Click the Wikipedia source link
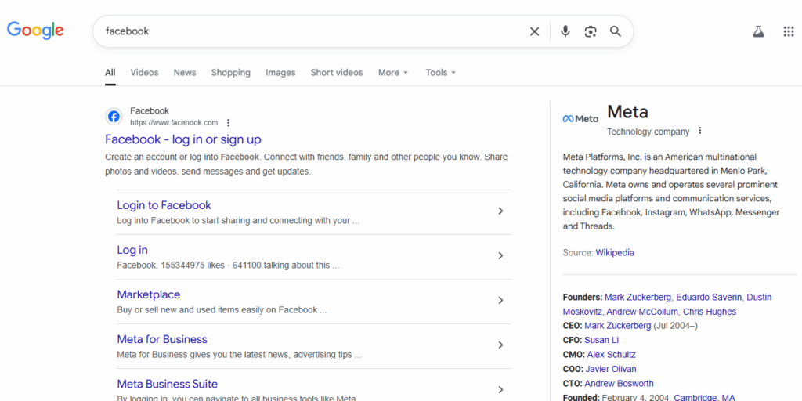The width and height of the screenshot is (802, 401). (615, 253)
